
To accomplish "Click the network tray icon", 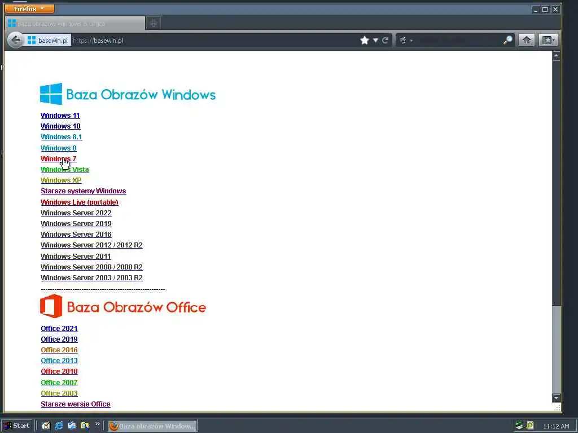I will point(519,426).
